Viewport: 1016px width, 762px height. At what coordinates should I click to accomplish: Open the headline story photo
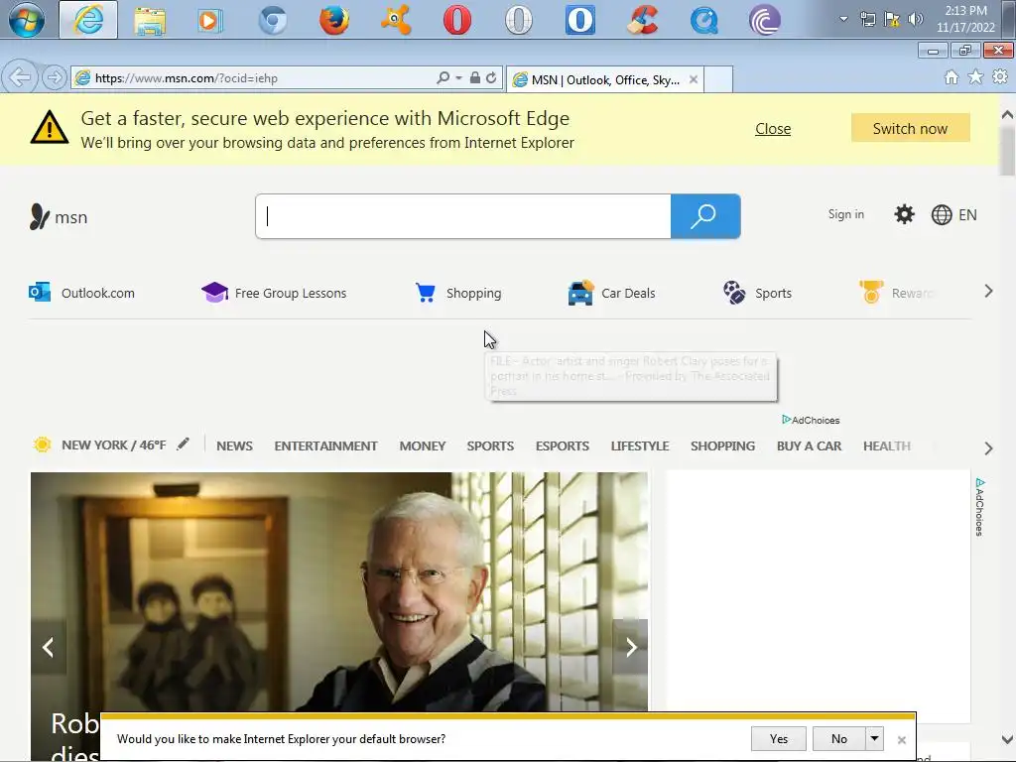click(x=339, y=591)
